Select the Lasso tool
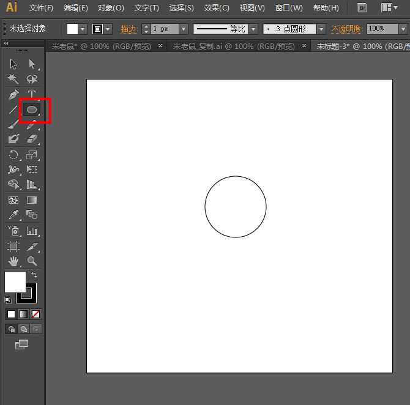The image size is (410, 405). click(x=32, y=78)
